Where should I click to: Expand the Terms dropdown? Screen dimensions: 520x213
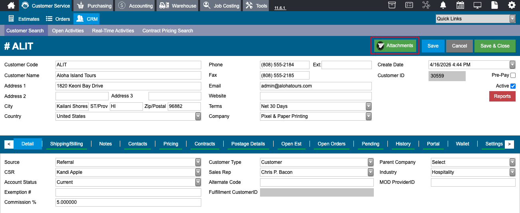[x=369, y=106]
